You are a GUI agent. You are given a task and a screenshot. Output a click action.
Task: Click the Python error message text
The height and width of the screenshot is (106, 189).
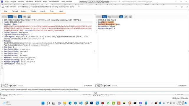40,90
